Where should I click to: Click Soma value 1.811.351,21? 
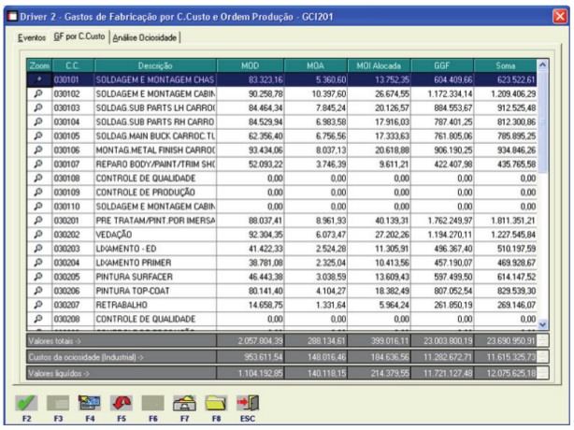513,221
